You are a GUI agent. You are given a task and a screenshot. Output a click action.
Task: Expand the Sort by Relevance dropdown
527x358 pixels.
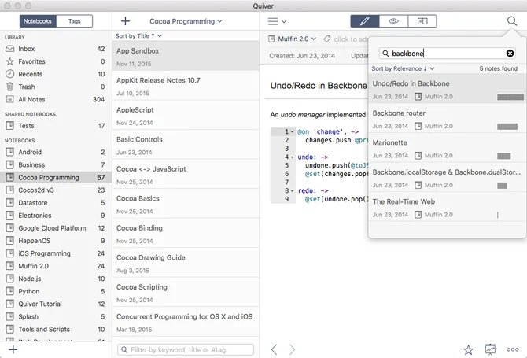tap(403, 68)
